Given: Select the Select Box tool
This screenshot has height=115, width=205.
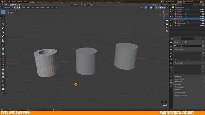Looking at the screenshot, I should pyautogui.click(x=3, y=12).
